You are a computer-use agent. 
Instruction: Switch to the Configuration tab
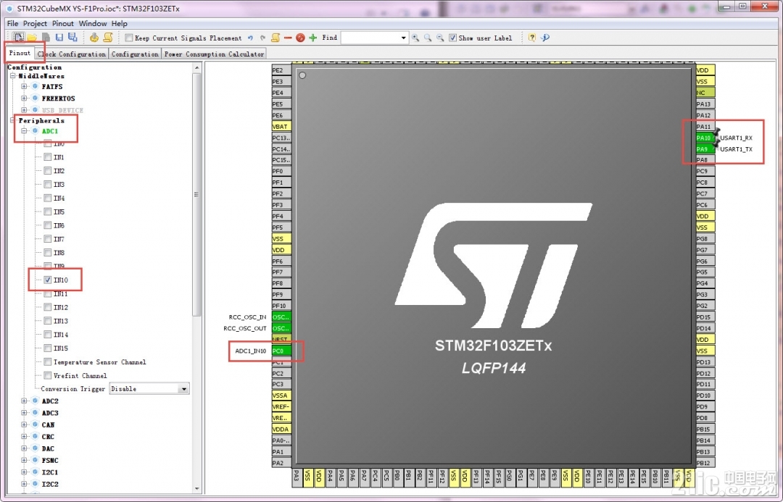point(135,54)
